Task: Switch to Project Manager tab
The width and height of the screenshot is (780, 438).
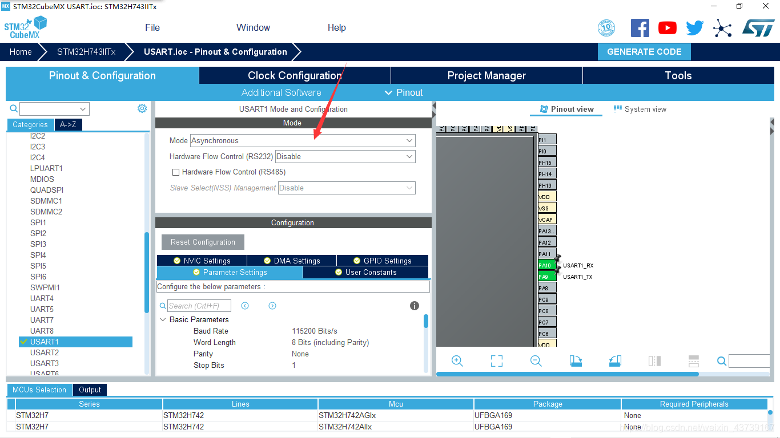Action: 487,75
